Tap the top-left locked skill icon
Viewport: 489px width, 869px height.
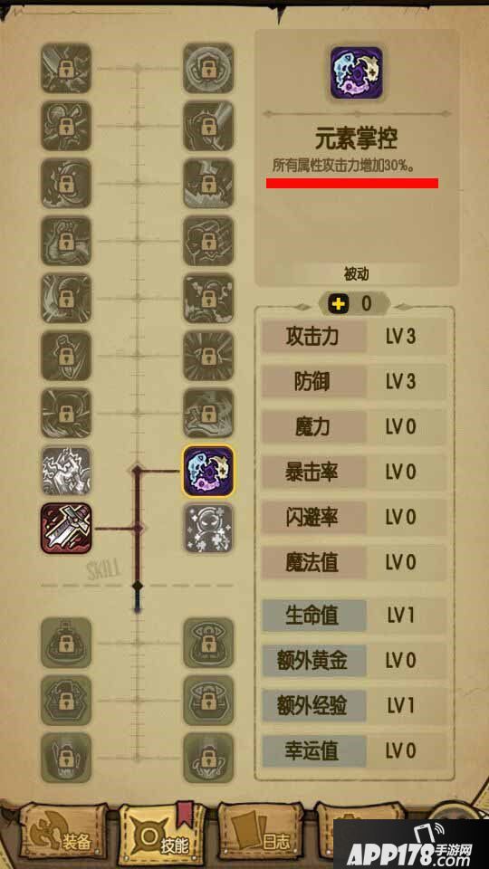click(66, 68)
